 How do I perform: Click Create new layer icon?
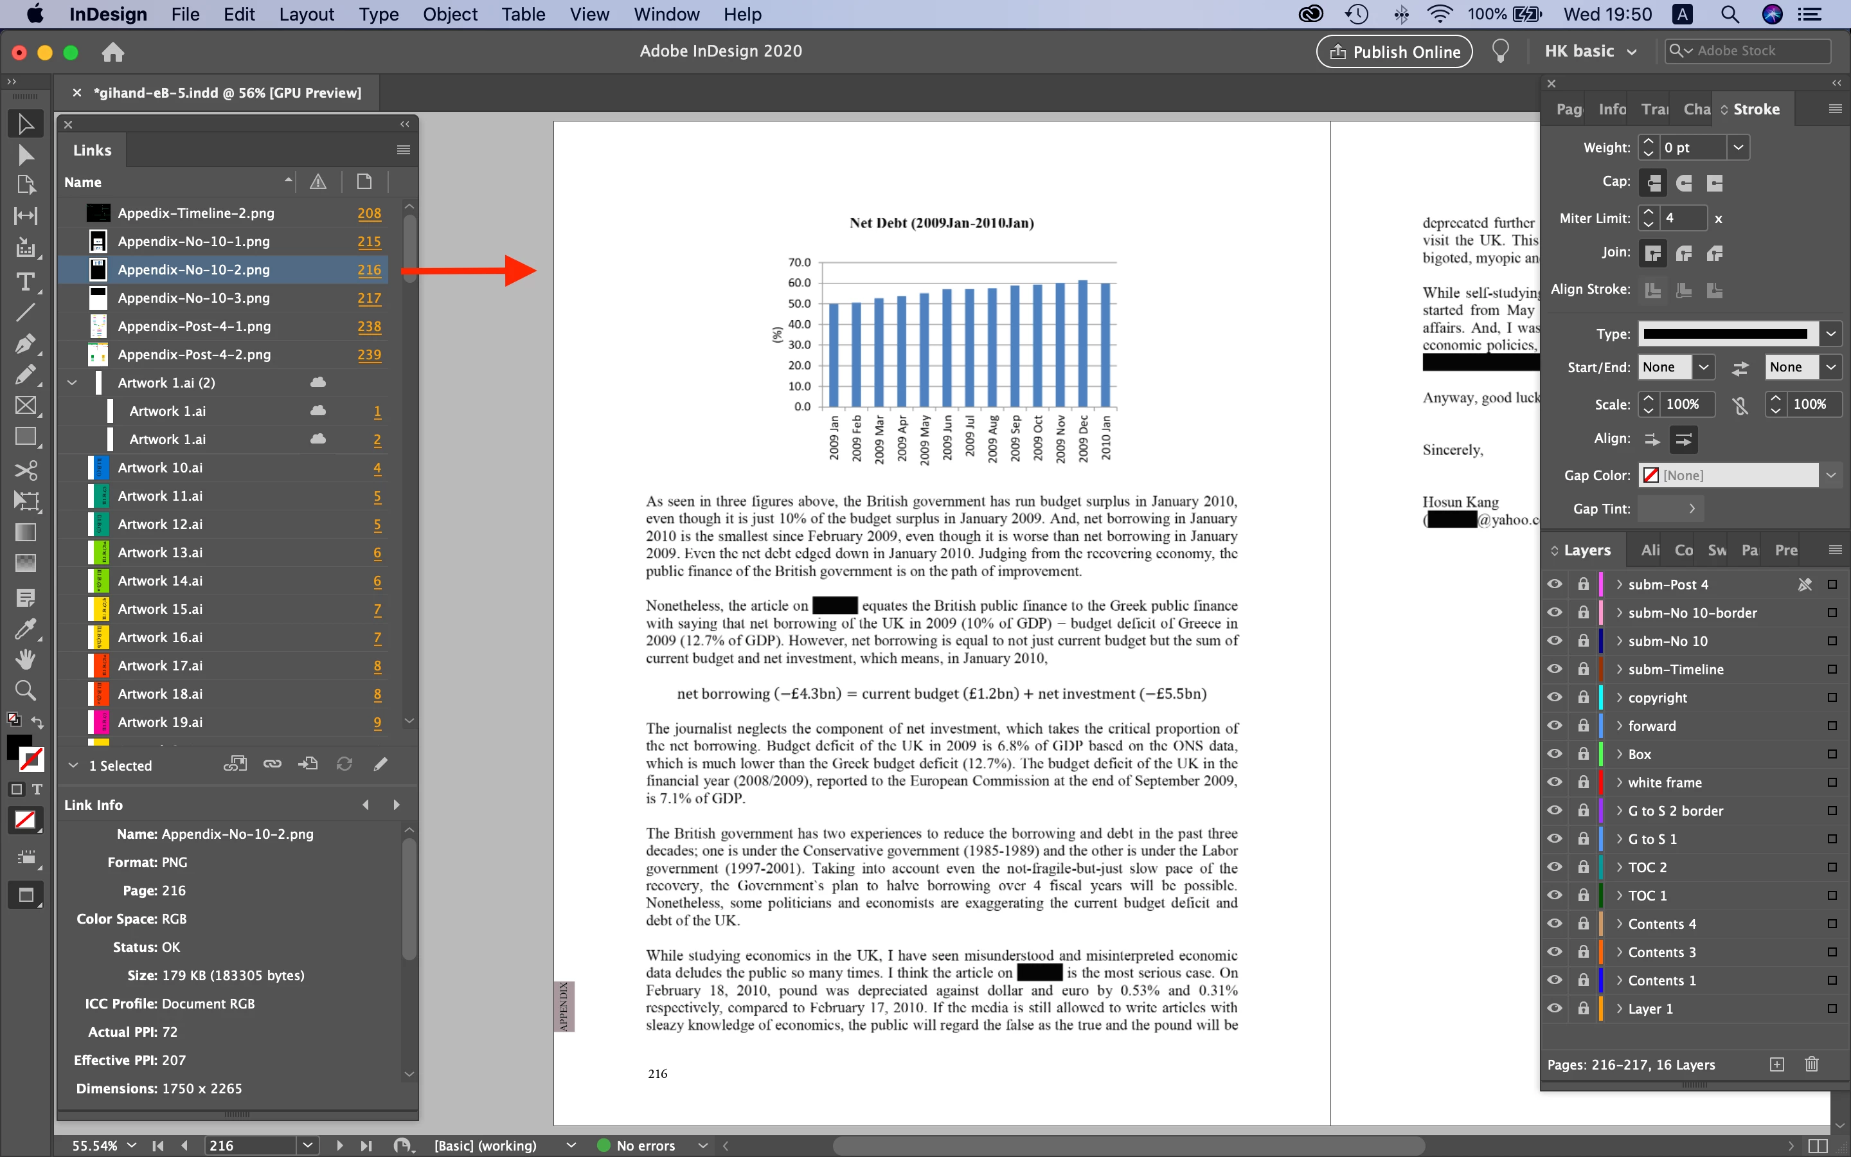[x=1777, y=1064]
